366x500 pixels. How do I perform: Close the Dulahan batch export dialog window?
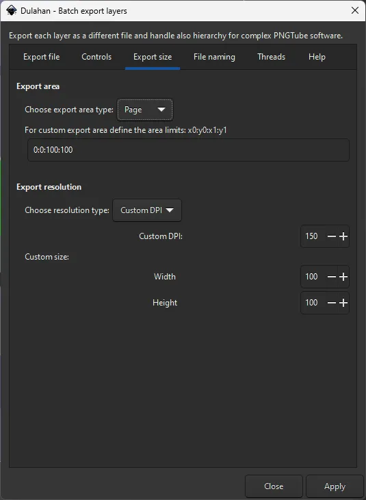pos(355,10)
